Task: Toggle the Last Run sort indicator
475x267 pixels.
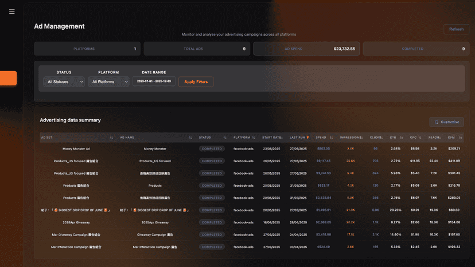Action: [x=308, y=138]
